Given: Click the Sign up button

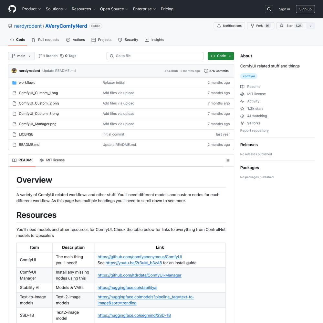Looking at the screenshot, I should click(x=305, y=9).
